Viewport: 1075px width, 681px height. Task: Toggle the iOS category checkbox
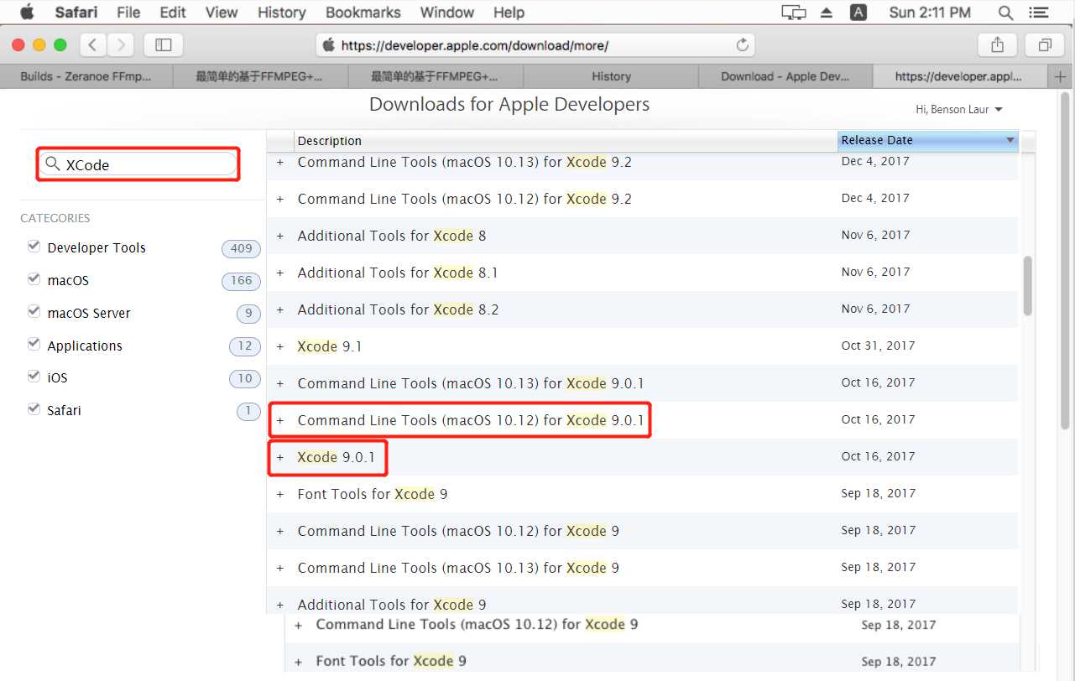coord(34,376)
